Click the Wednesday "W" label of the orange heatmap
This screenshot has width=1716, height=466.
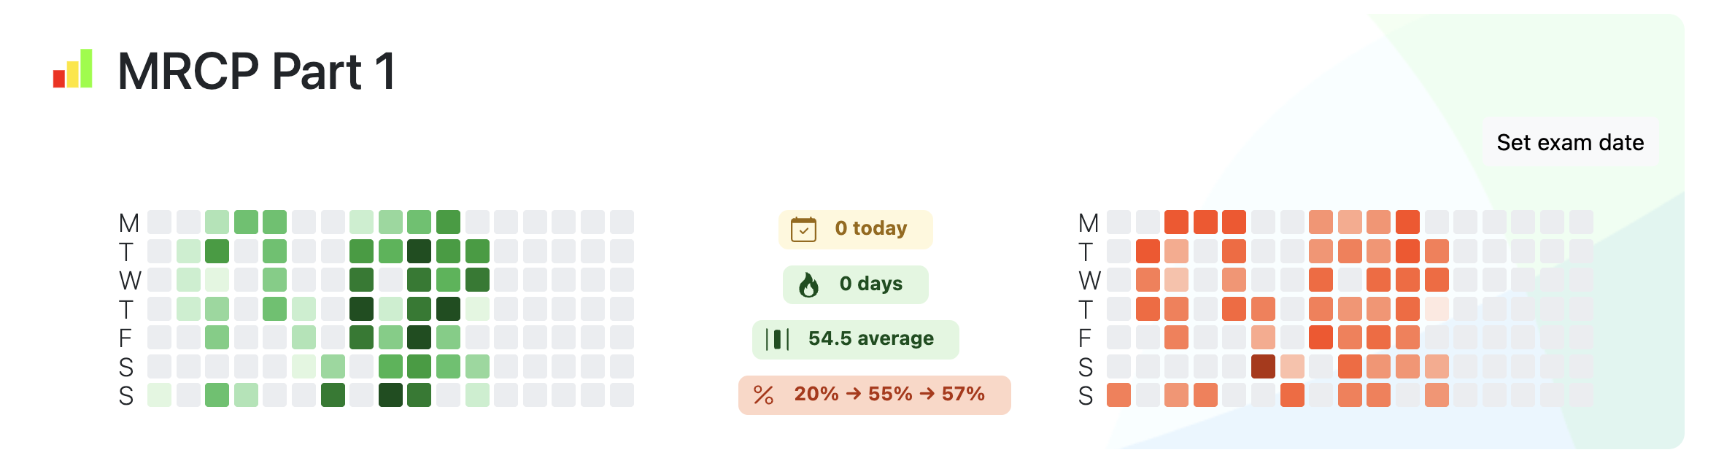tap(1089, 280)
